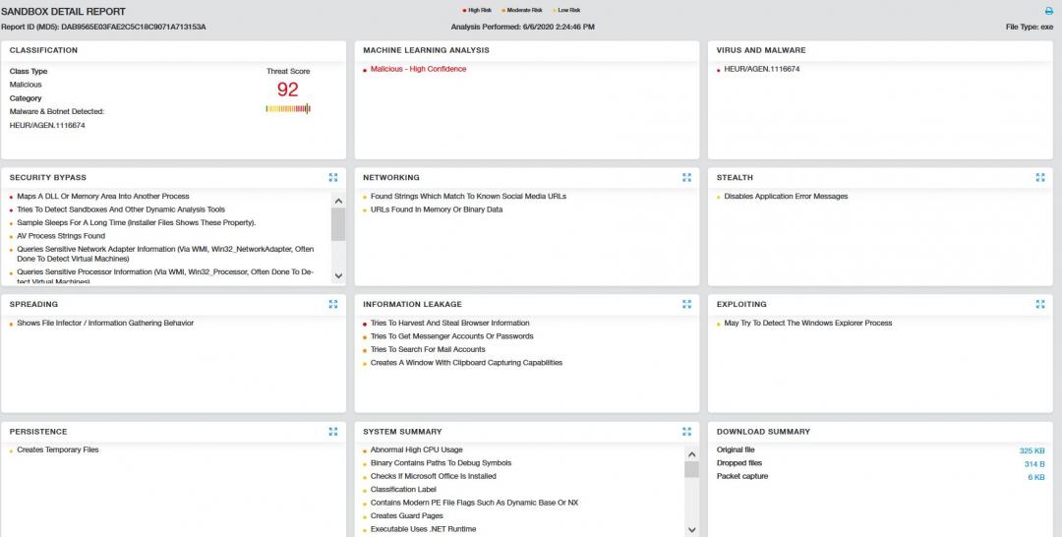
Task: Click System Summary scrollbar up arrow
Action: tap(692, 451)
